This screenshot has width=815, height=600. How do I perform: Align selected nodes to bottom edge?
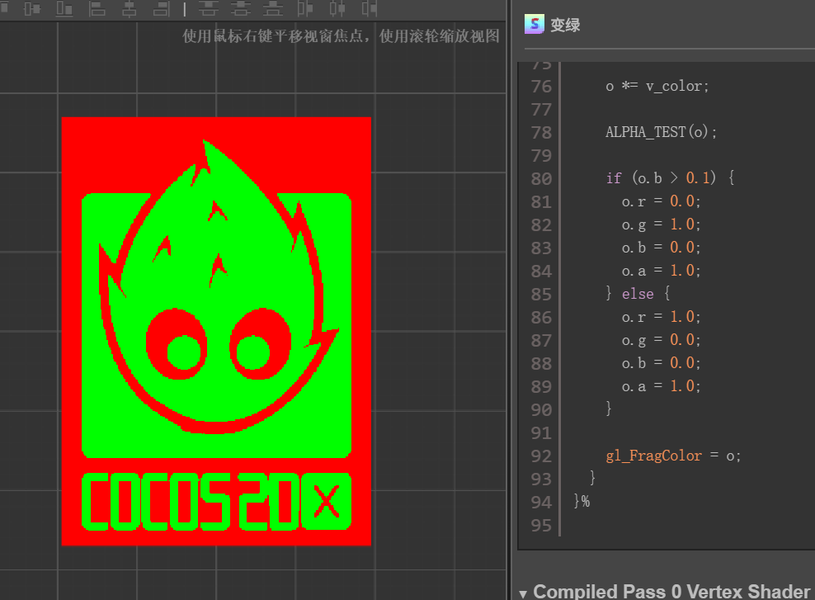pos(64,8)
